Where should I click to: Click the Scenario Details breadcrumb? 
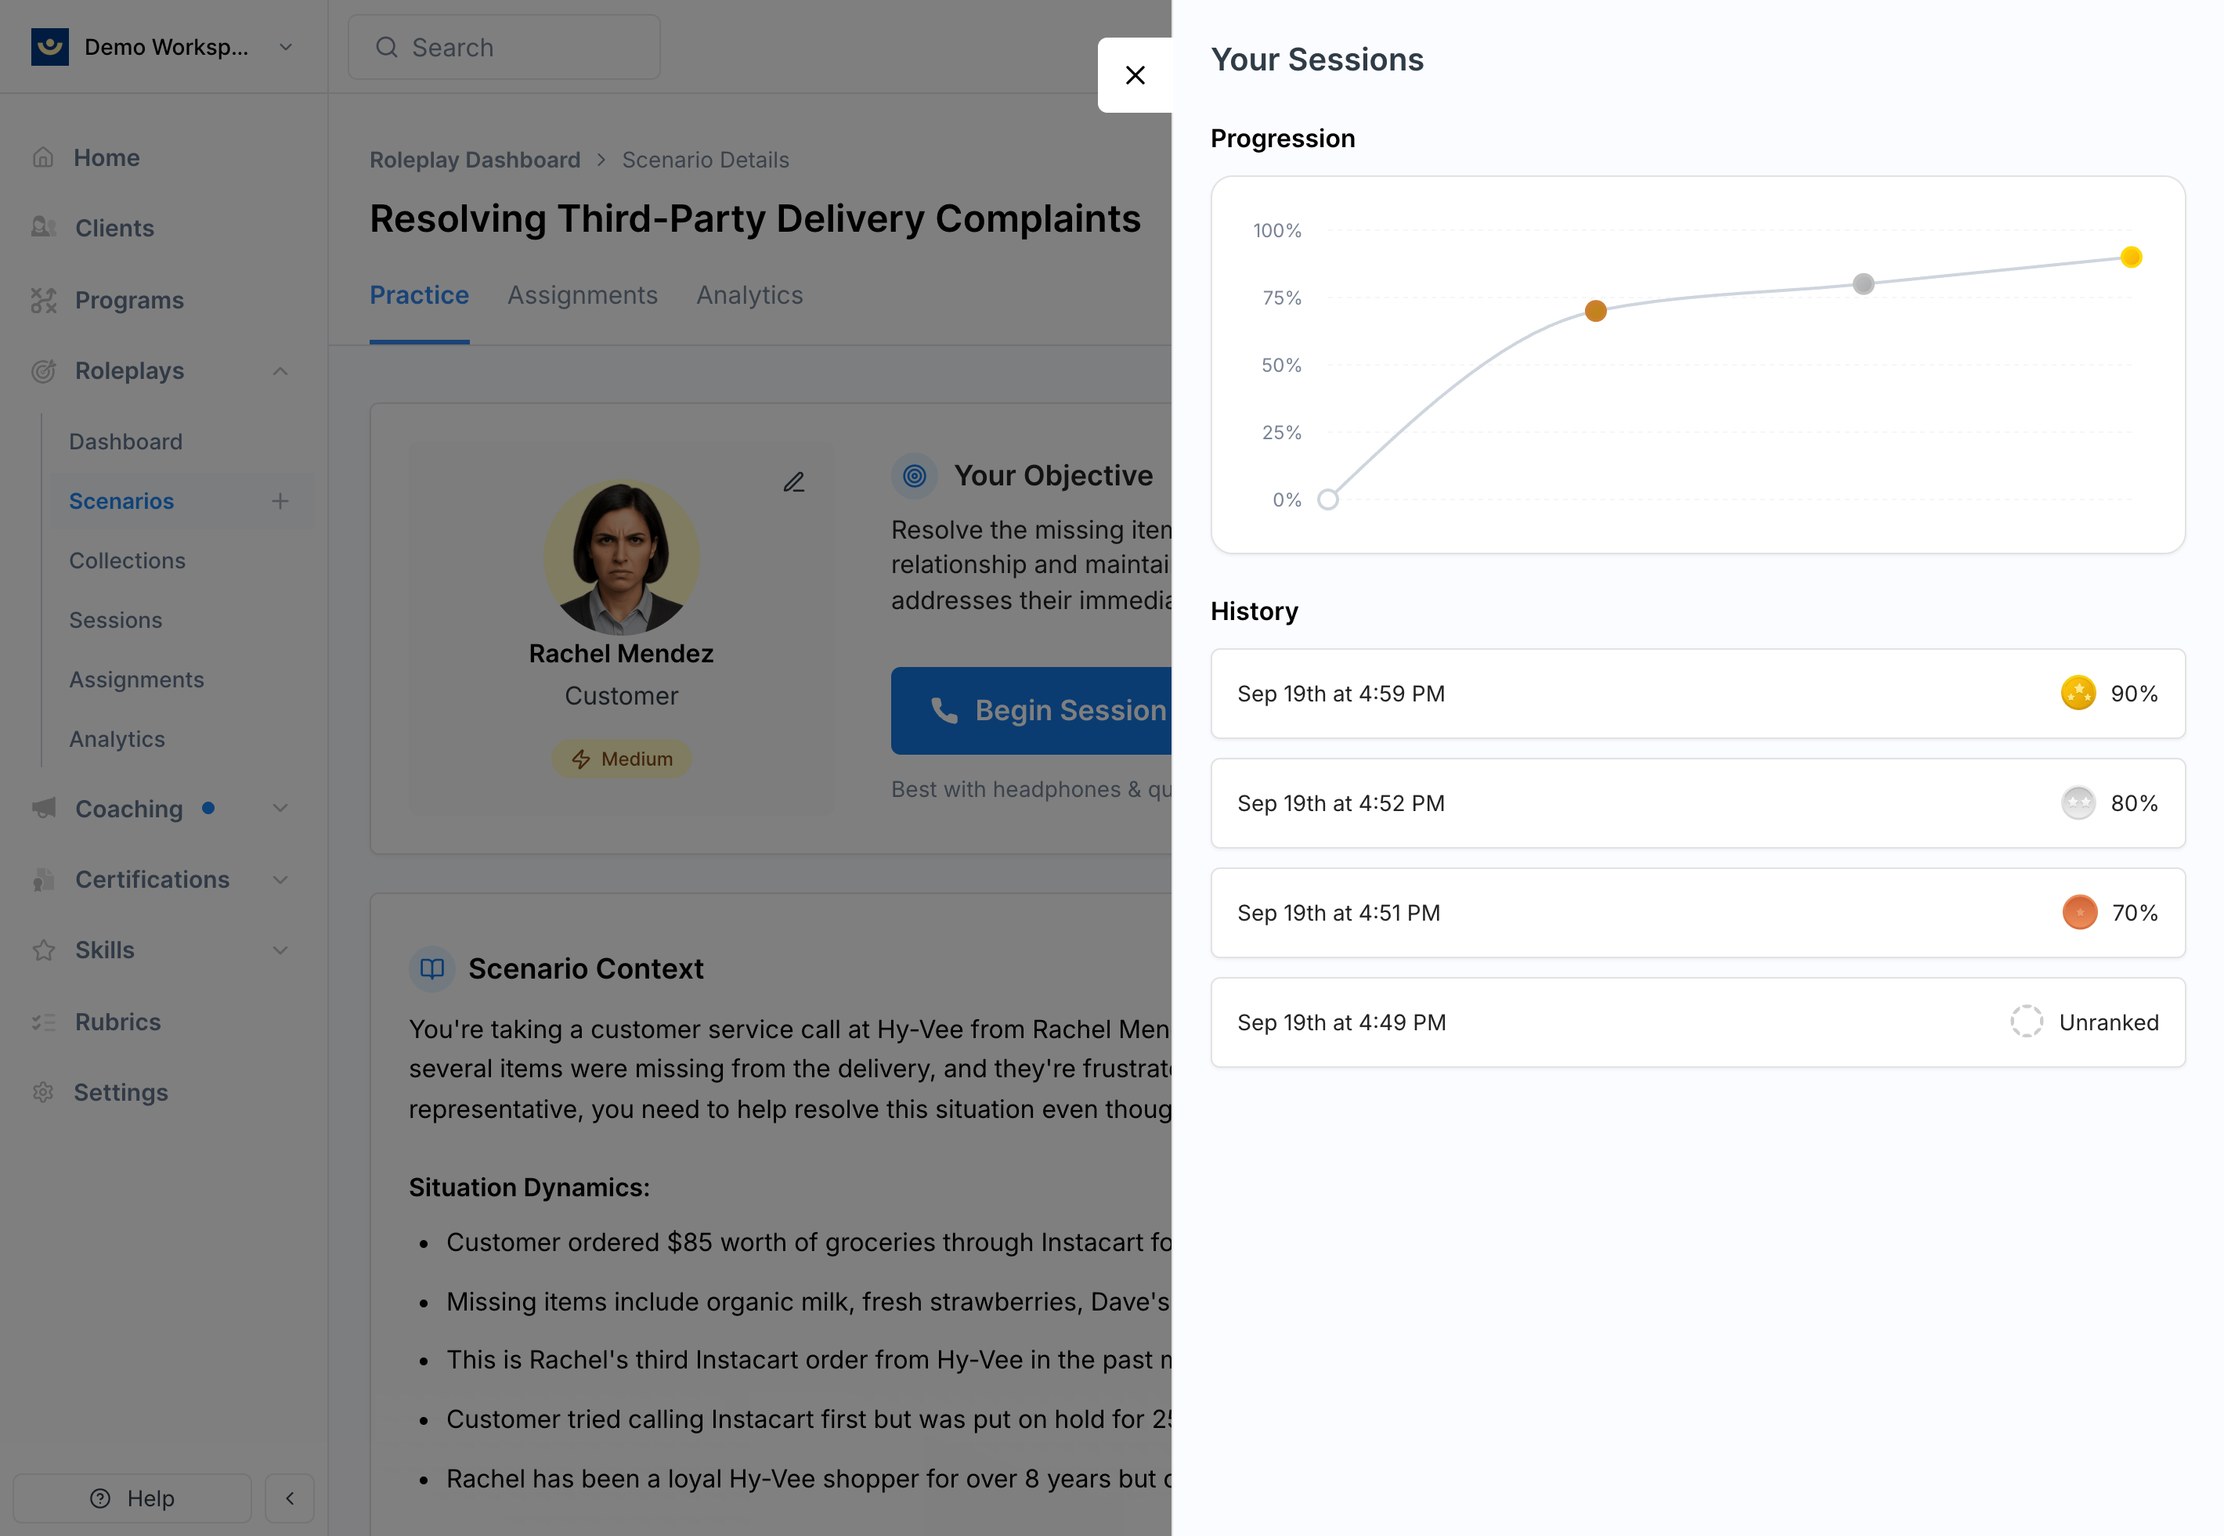click(706, 160)
